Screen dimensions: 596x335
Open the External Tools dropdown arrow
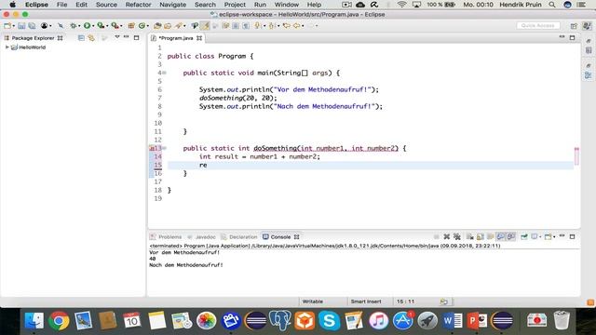coord(121,26)
